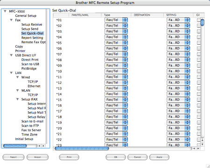Tick the group checkbox for entry *08
This screenshot has width=210, height=168.
(x=199, y=60)
